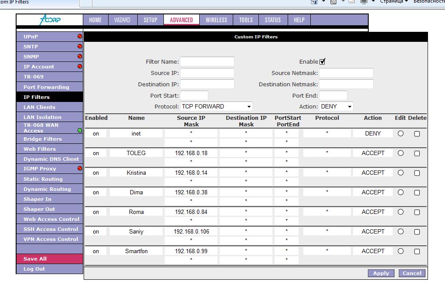
Task: Click the red status dot beside SNMP
Action: pos(80,56)
